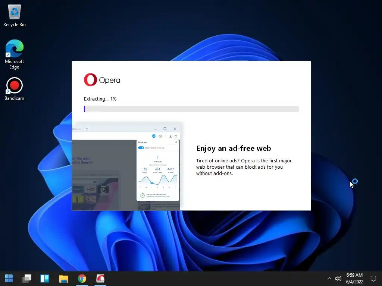Click the Opera logo in the installer

102,80
